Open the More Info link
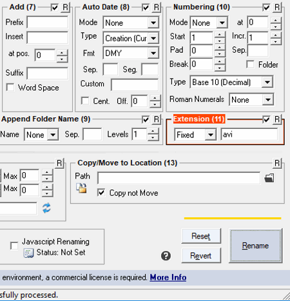The image size is (290, 301). tap(168, 277)
